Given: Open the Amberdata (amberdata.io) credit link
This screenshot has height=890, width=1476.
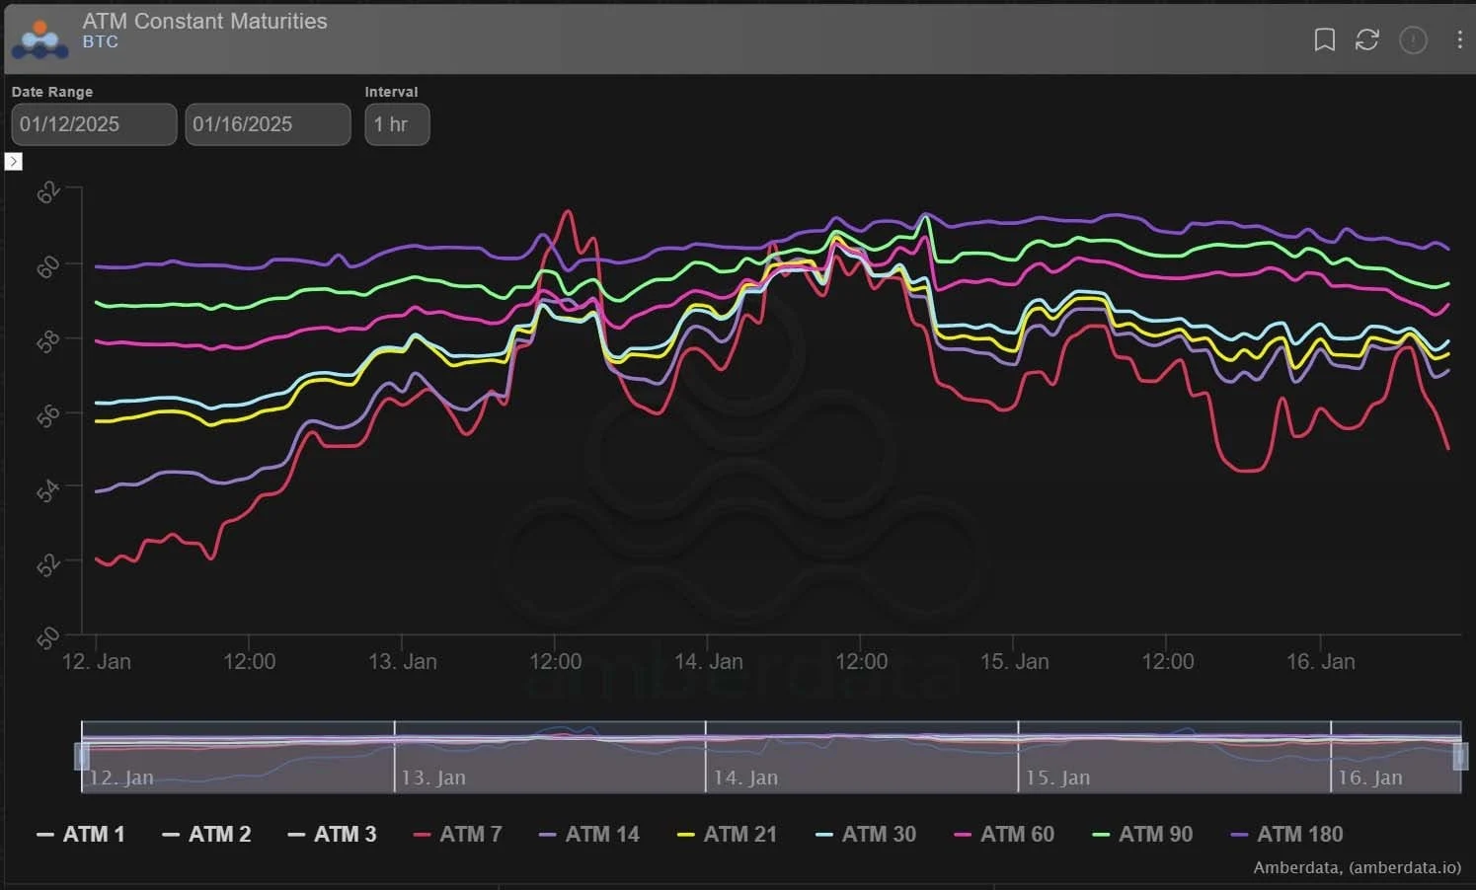Looking at the screenshot, I should [1357, 868].
